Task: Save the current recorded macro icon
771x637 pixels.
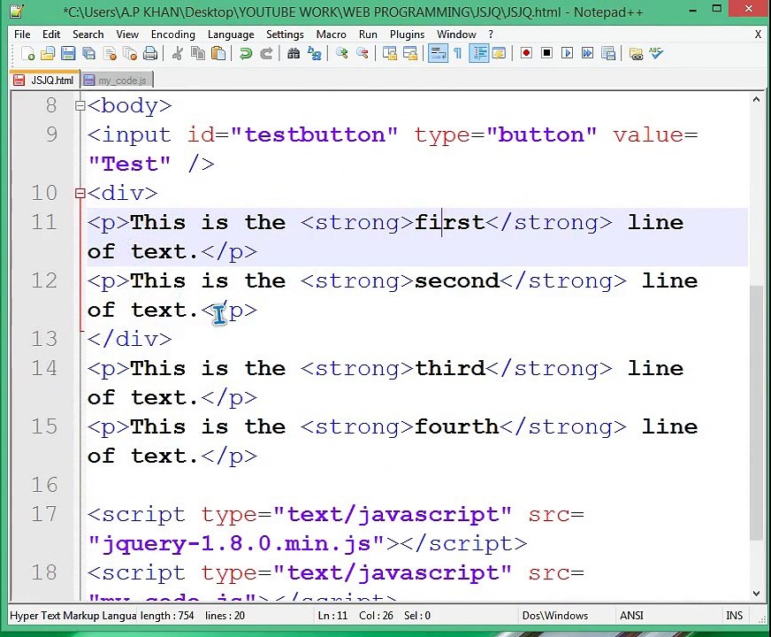Action: 608,53
